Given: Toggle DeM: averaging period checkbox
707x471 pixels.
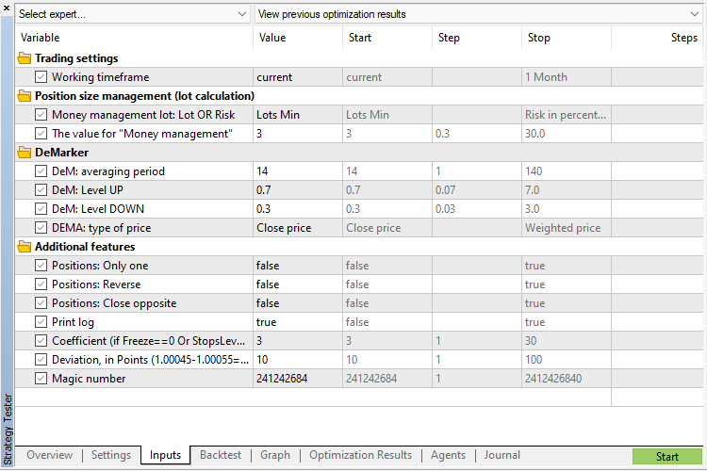Looking at the screenshot, I should (x=41, y=171).
